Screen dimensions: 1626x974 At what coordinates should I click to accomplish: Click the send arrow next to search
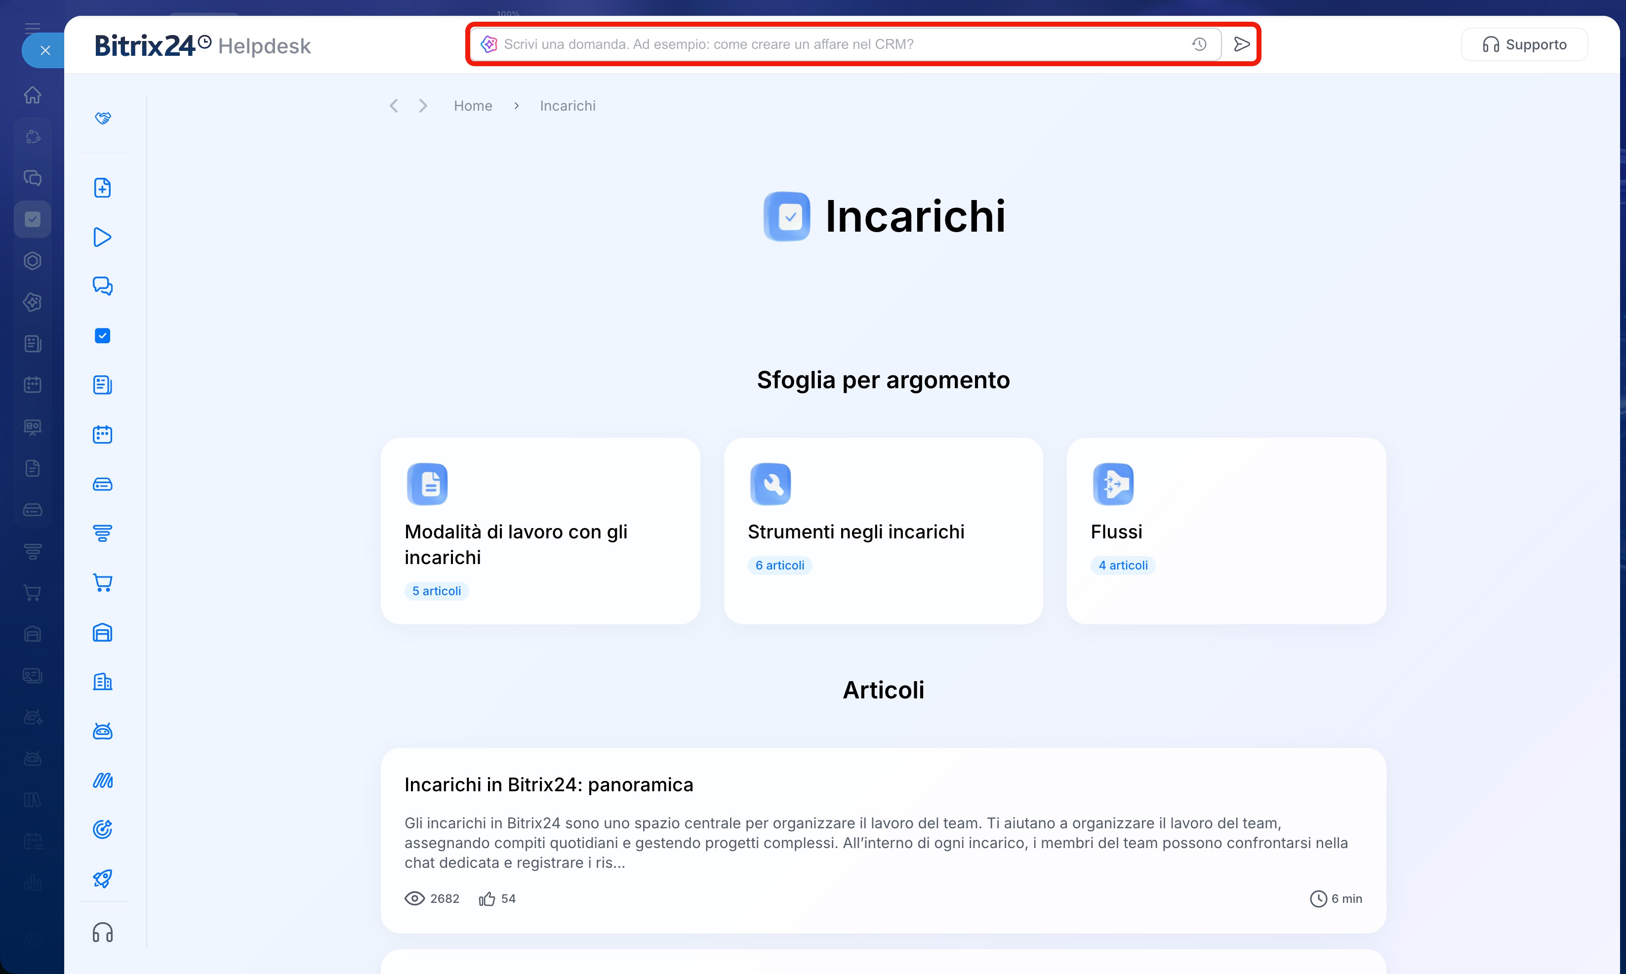click(x=1241, y=44)
